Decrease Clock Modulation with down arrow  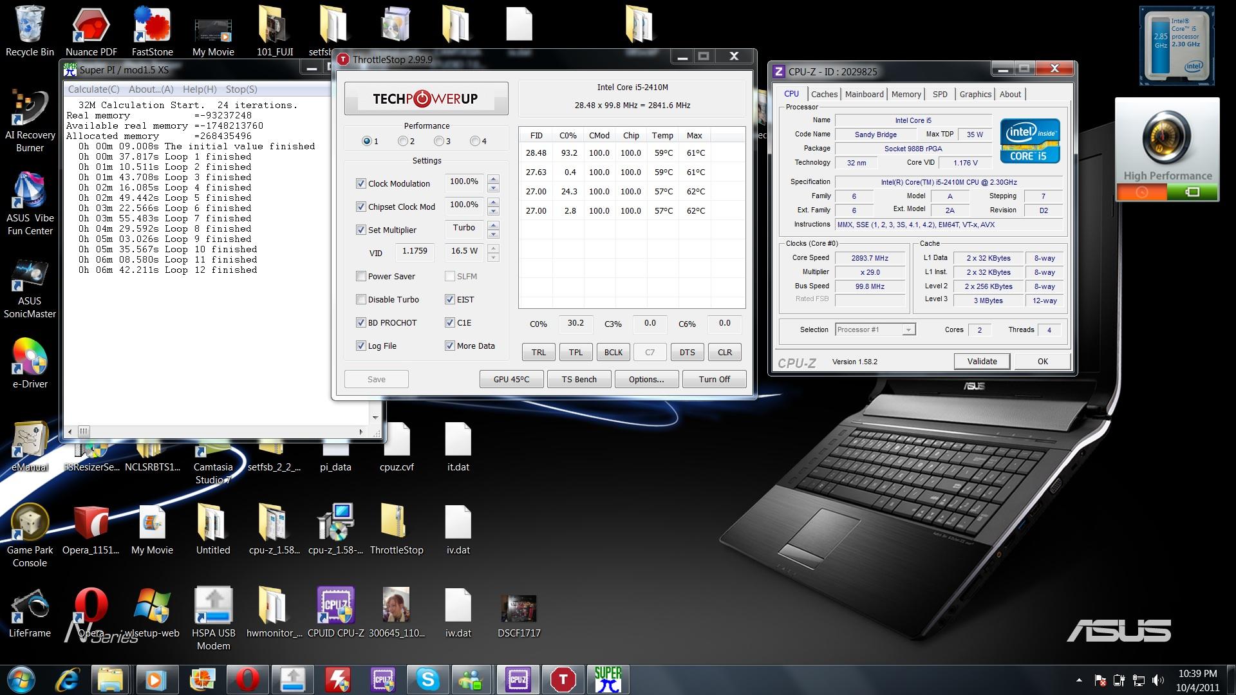(x=493, y=188)
